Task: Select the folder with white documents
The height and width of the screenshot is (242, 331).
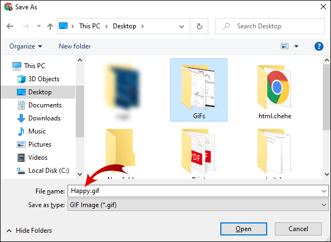Action: pos(274,151)
